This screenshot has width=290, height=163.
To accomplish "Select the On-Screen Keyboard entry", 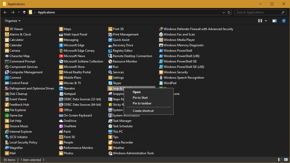I will pos(75,116).
